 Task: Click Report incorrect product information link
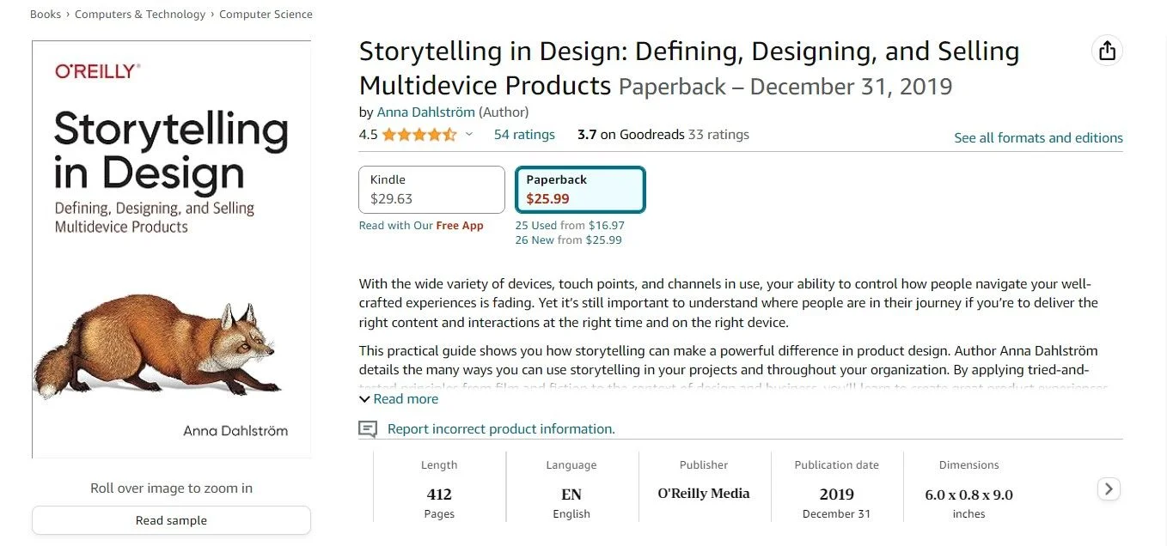click(x=501, y=429)
